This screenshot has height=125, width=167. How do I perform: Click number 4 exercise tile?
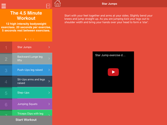click(x=6, y=81)
